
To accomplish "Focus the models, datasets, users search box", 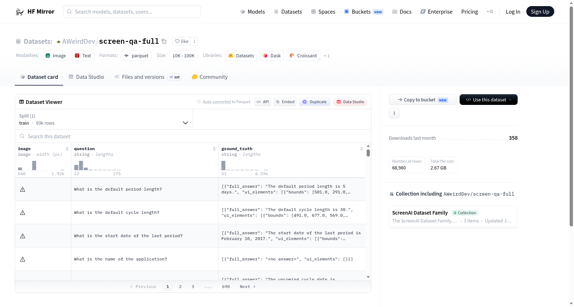I will (x=132, y=11).
